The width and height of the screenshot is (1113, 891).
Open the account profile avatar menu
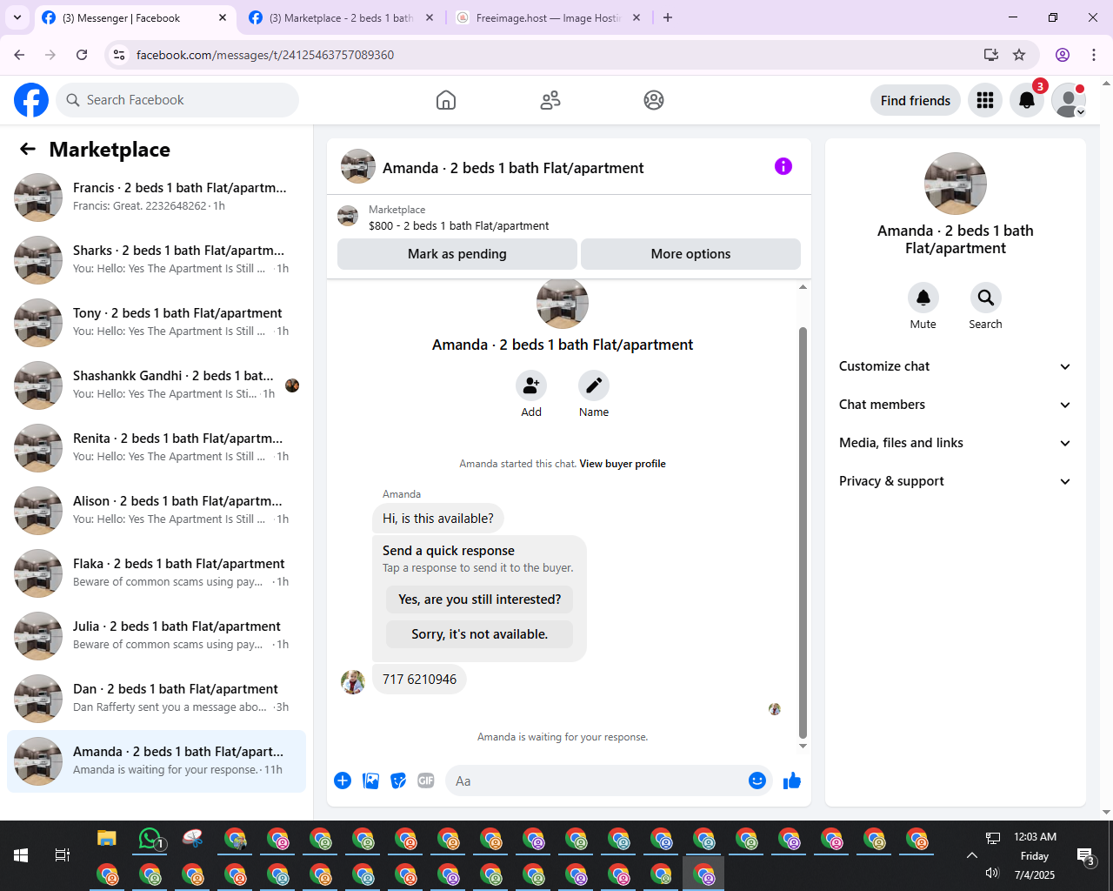[1069, 100]
